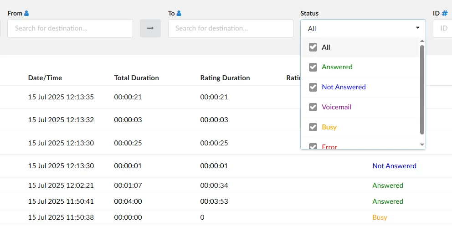Screen dimensions: 452x227
Task: Click scroll down arrow in status list
Action: click(x=422, y=144)
